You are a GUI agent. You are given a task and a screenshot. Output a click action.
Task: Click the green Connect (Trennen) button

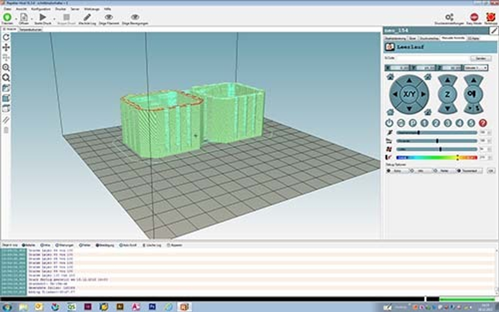tap(7, 17)
